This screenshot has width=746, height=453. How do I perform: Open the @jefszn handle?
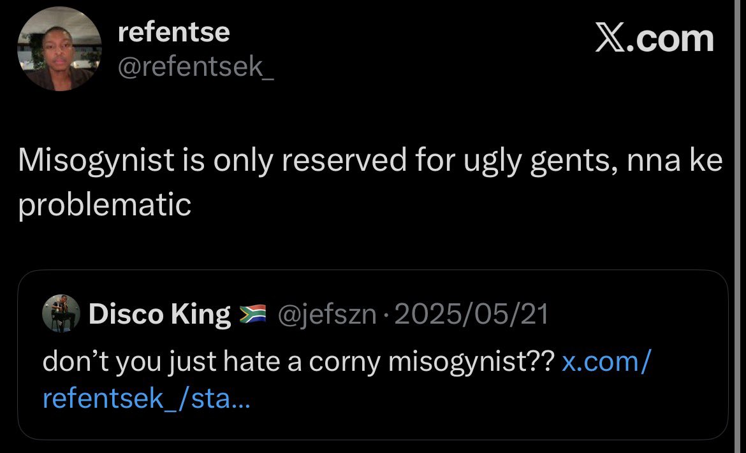coord(327,315)
